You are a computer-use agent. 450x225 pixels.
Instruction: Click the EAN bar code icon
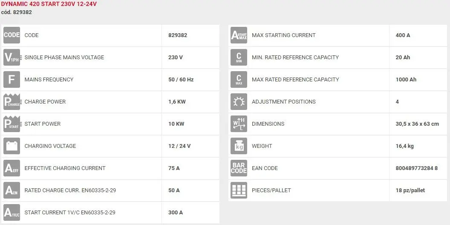click(239, 168)
